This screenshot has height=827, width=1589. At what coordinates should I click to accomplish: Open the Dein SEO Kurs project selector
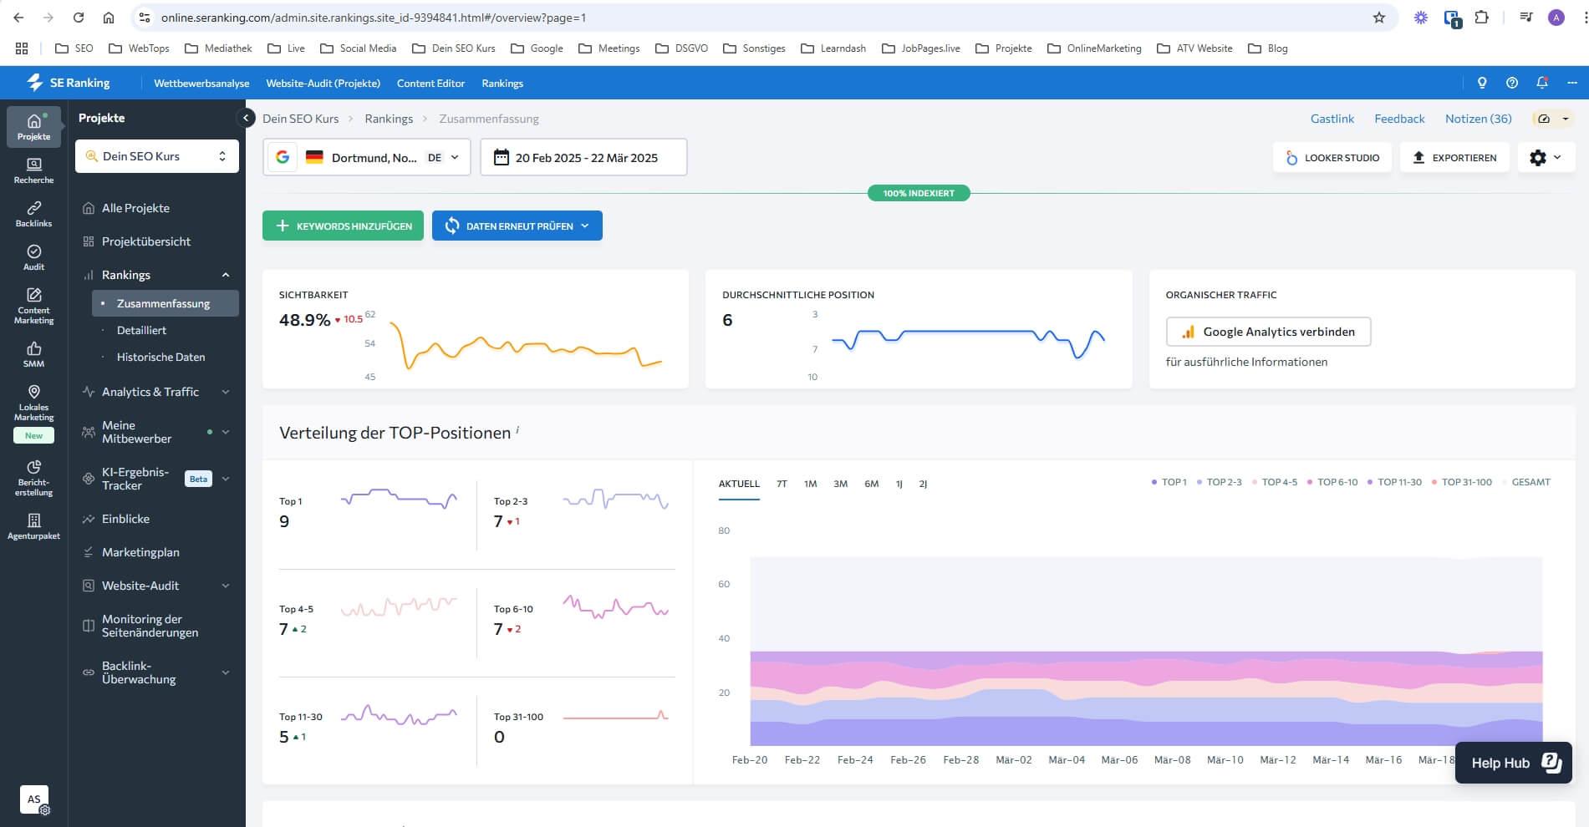coord(157,156)
